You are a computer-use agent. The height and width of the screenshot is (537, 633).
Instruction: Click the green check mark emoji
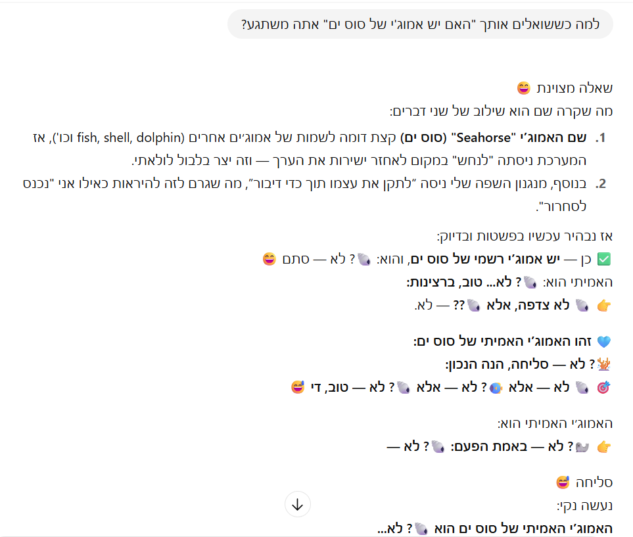click(605, 259)
